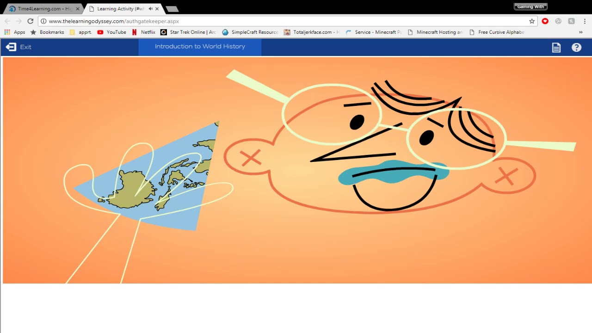
Task: Click the site info icon
Action: 43,21
